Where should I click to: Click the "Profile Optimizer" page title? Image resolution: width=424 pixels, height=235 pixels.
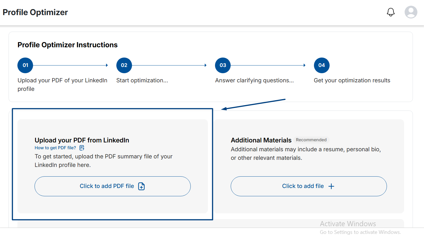(35, 13)
